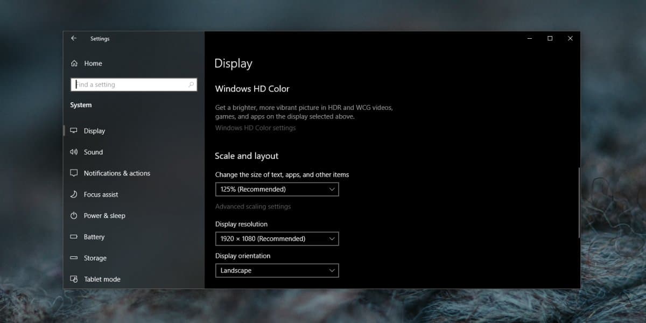This screenshot has width=646, height=323.
Task: Click the Focus assist moon icon
Action: point(74,194)
